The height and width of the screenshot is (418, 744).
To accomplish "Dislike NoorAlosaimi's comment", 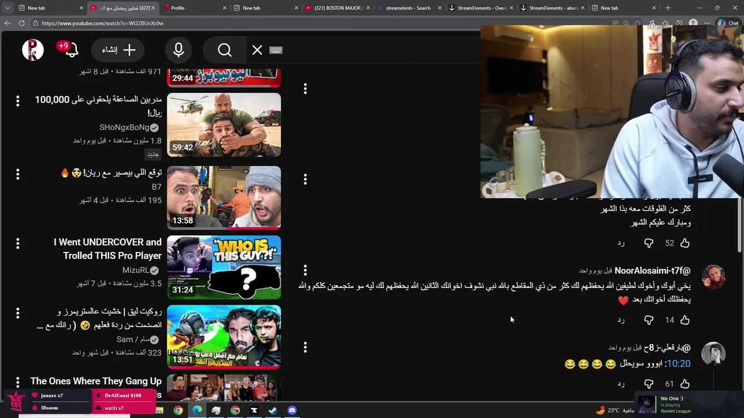I will [x=649, y=320].
